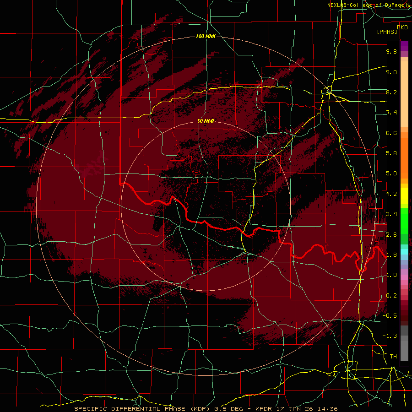Click the 4.2 legend value
The height and width of the screenshot is (412, 412).
[391, 194]
